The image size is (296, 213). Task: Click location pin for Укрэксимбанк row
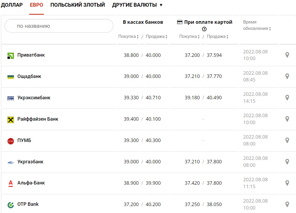click(x=287, y=98)
